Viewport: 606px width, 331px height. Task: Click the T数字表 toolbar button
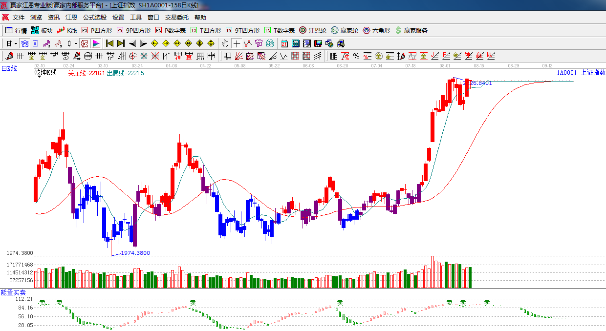tap(280, 30)
